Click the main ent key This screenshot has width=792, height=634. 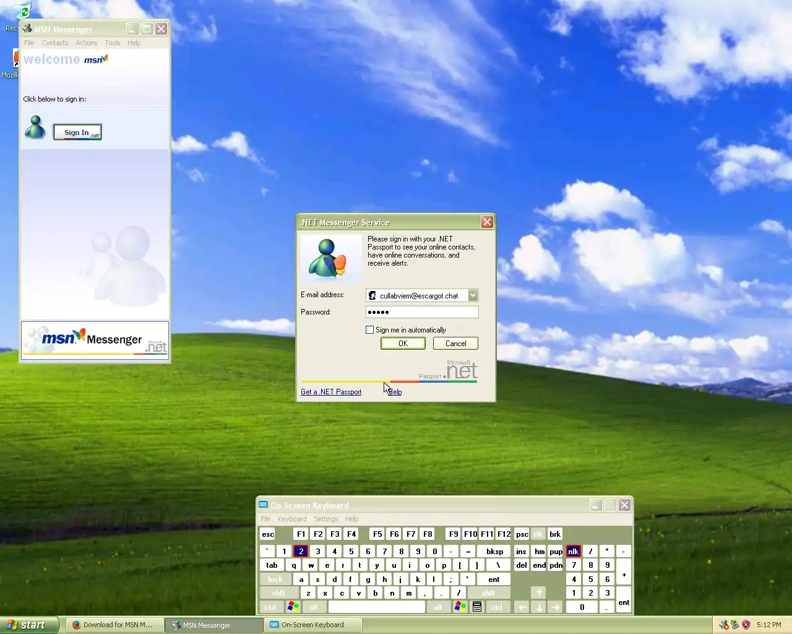coord(494,580)
